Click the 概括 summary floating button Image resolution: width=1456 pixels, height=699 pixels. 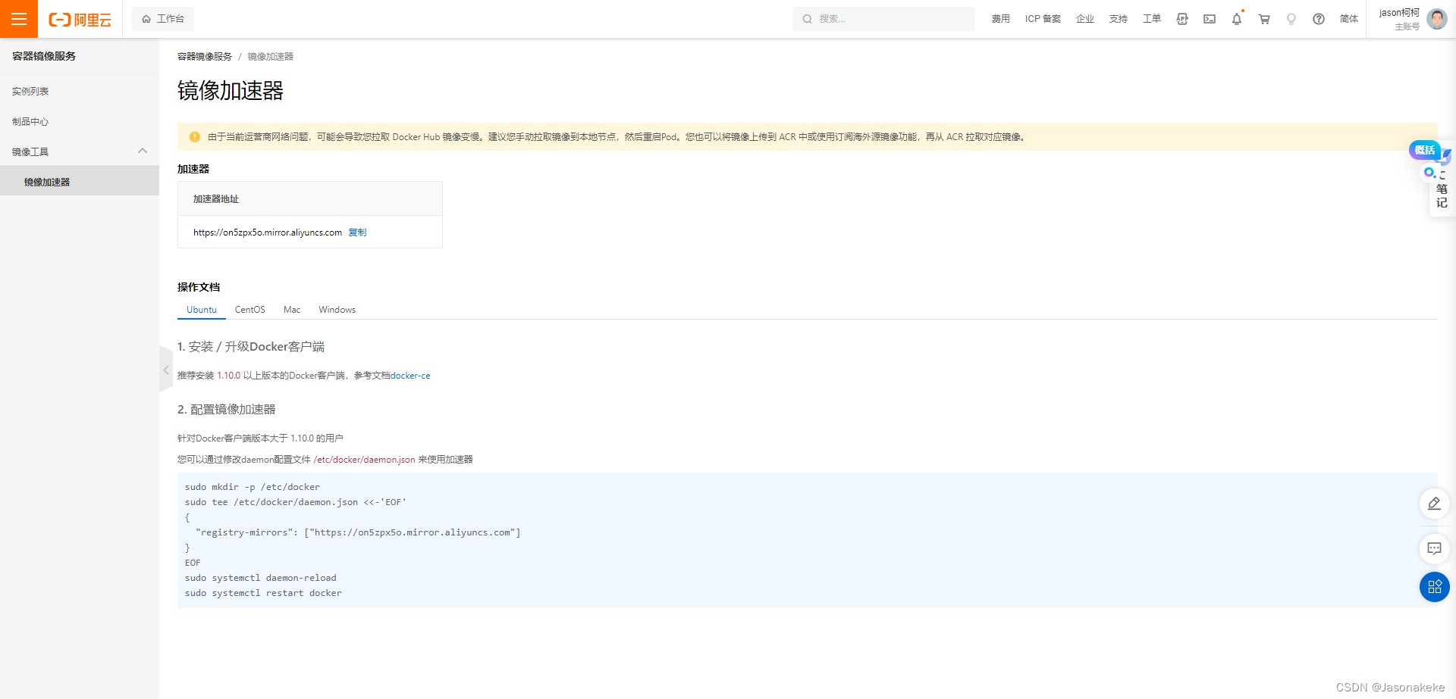[1424, 150]
